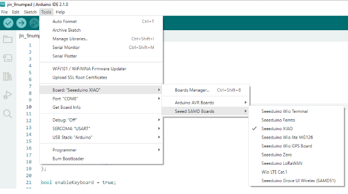Select Wio LTE Cat.1 board
This screenshot has height=194, width=348.
click(296, 172)
